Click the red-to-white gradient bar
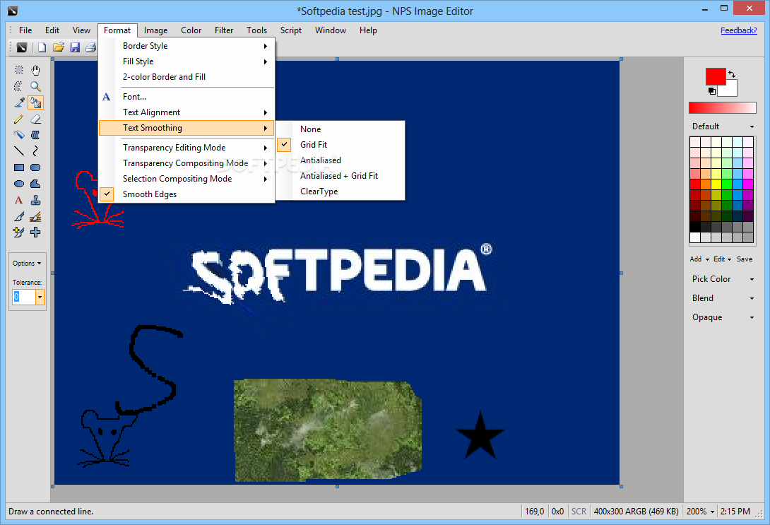The width and height of the screenshot is (770, 525). click(723, 107)
